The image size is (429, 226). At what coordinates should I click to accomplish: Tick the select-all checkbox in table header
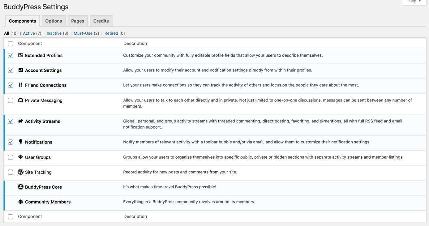coord(11,44)
